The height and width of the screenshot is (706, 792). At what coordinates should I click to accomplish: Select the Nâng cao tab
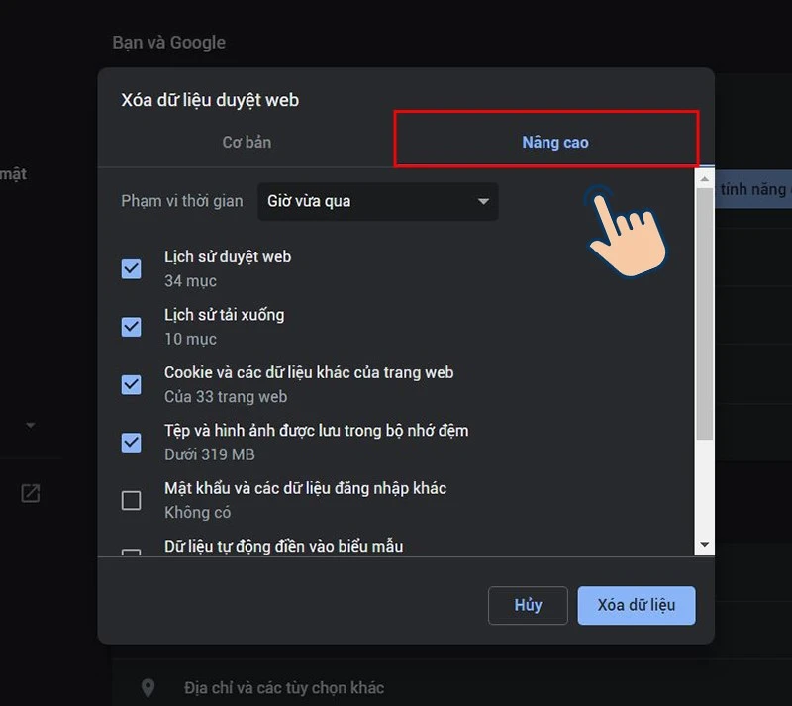[x=554, y=142]
